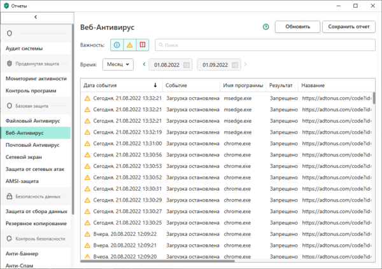382x269 pixels.
Task: Toggle the yellow warning importance filter
Action: [130, 45]
